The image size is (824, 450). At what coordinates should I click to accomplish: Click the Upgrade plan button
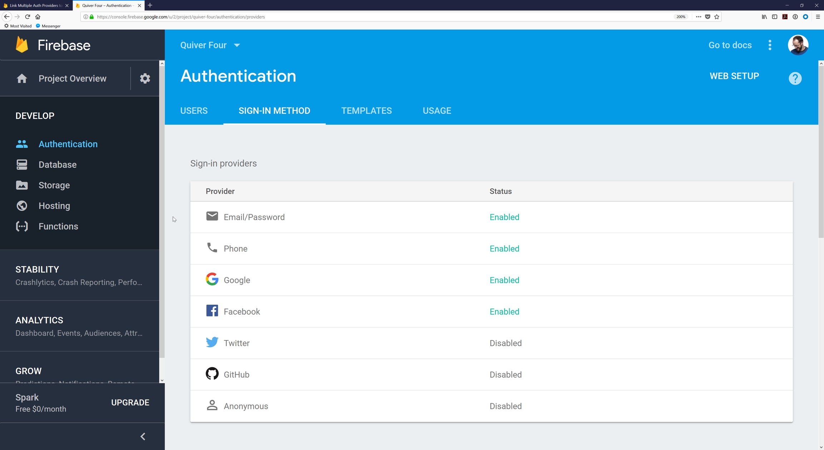pos(130,402)
